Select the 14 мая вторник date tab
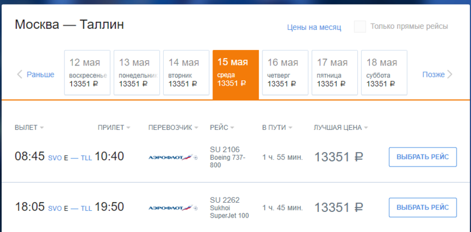The image size is (471, 232). click(186, 73)
